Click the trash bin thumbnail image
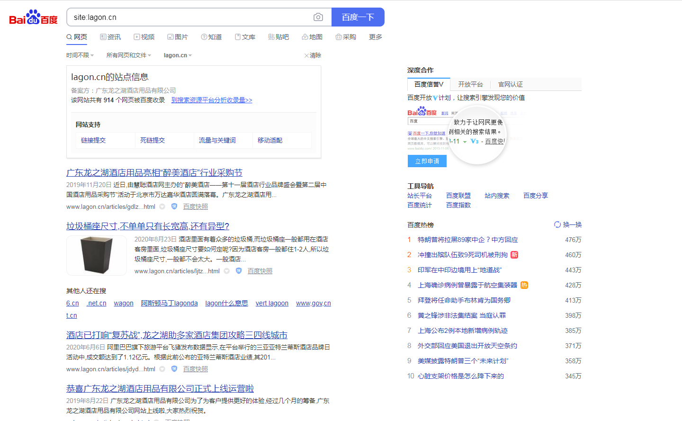 [x=97, y=255]
